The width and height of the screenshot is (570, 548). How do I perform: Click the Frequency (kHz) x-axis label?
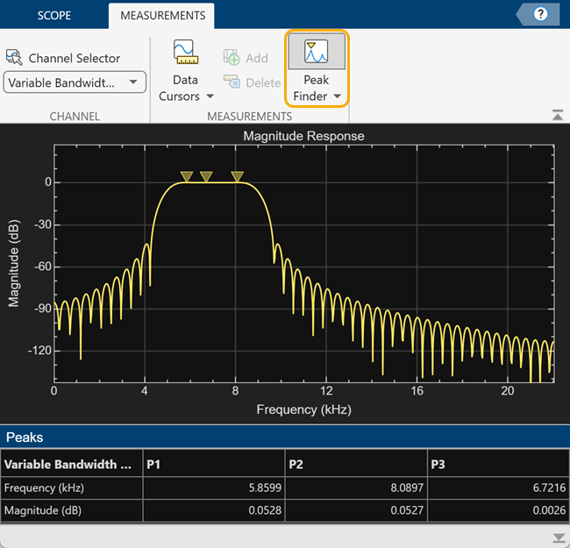click(x=304, y=409)
